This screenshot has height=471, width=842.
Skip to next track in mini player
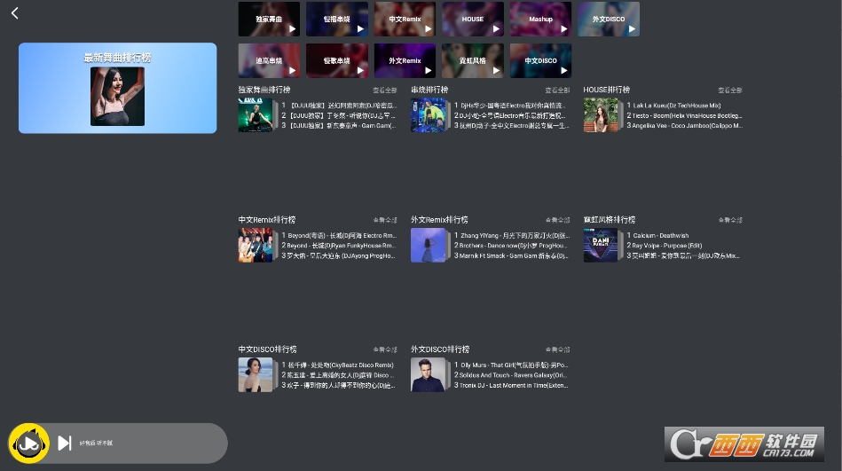[64, 443]
